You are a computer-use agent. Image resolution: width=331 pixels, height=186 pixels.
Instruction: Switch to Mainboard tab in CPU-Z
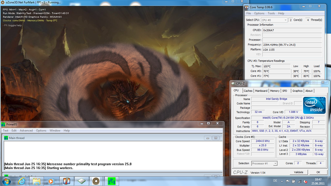261,91
